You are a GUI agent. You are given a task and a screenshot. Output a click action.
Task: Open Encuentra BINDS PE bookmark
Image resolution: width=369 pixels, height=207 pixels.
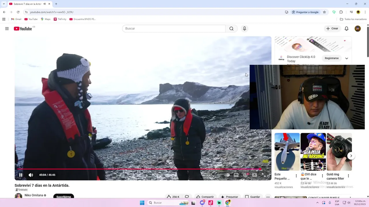click(82, 19)
